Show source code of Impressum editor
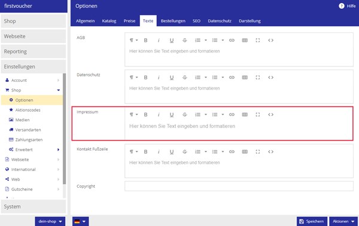Viewport: 359px width, 226px height. point(270,115)
